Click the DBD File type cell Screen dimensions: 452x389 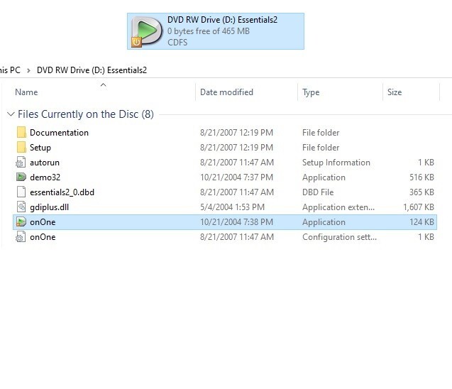318,192
